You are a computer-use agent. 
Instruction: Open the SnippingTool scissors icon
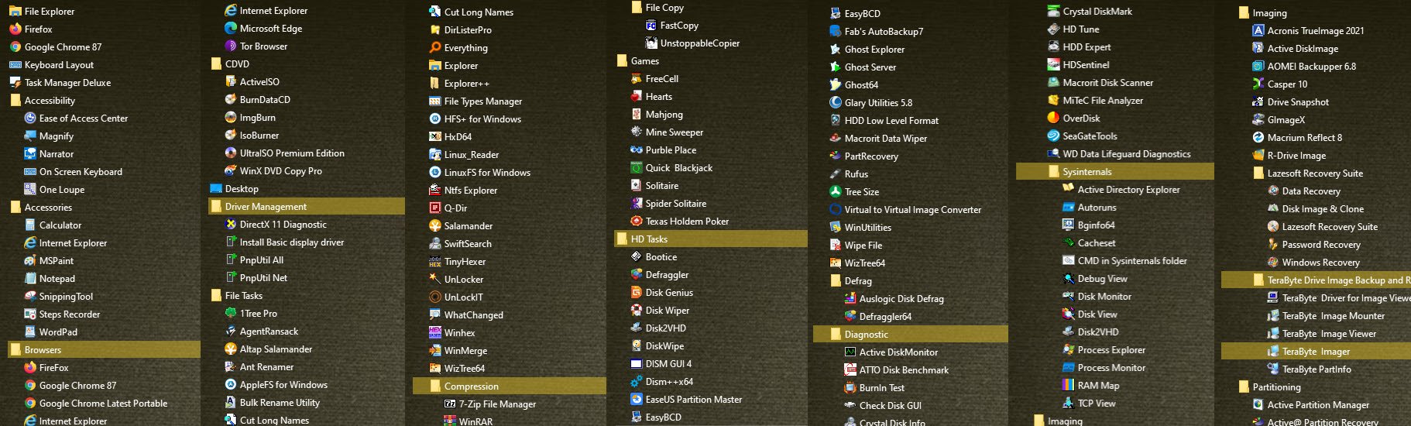pos(30,297)
